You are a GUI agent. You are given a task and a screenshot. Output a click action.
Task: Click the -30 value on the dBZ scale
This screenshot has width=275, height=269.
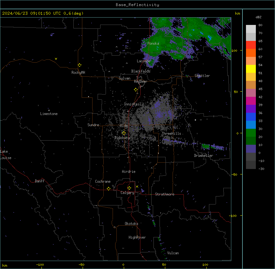tap(261, 169)
